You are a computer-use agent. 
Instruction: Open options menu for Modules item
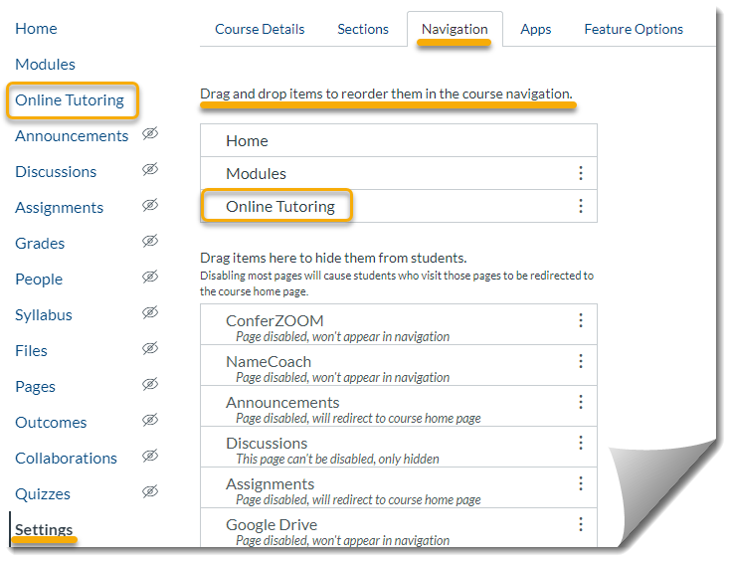581,173
